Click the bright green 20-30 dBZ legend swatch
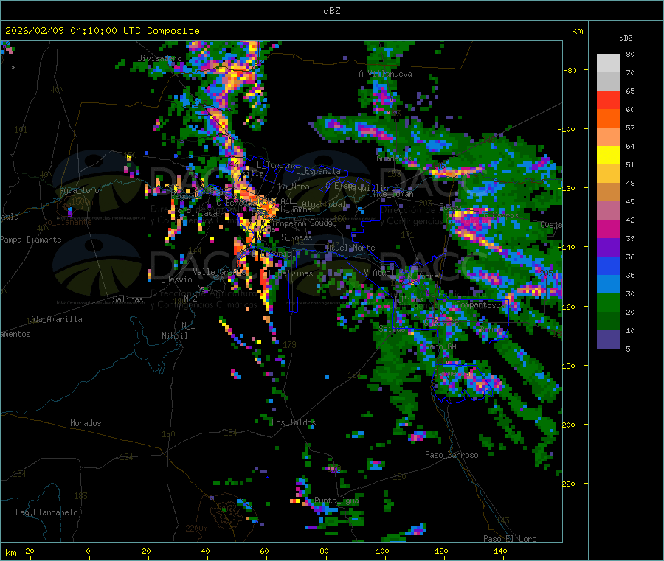 tap(608, 303)
